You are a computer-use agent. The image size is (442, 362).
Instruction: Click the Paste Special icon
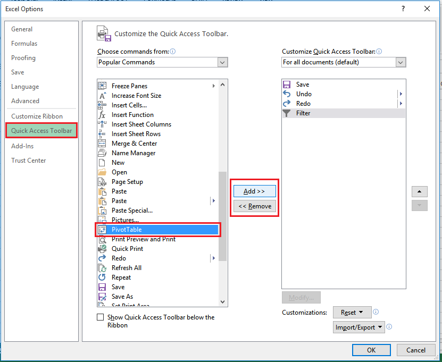tap(102, 211)
